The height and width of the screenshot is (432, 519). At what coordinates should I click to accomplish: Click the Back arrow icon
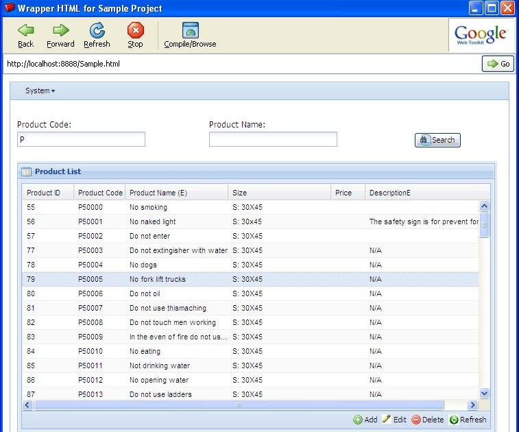click(x=26, y=30)
